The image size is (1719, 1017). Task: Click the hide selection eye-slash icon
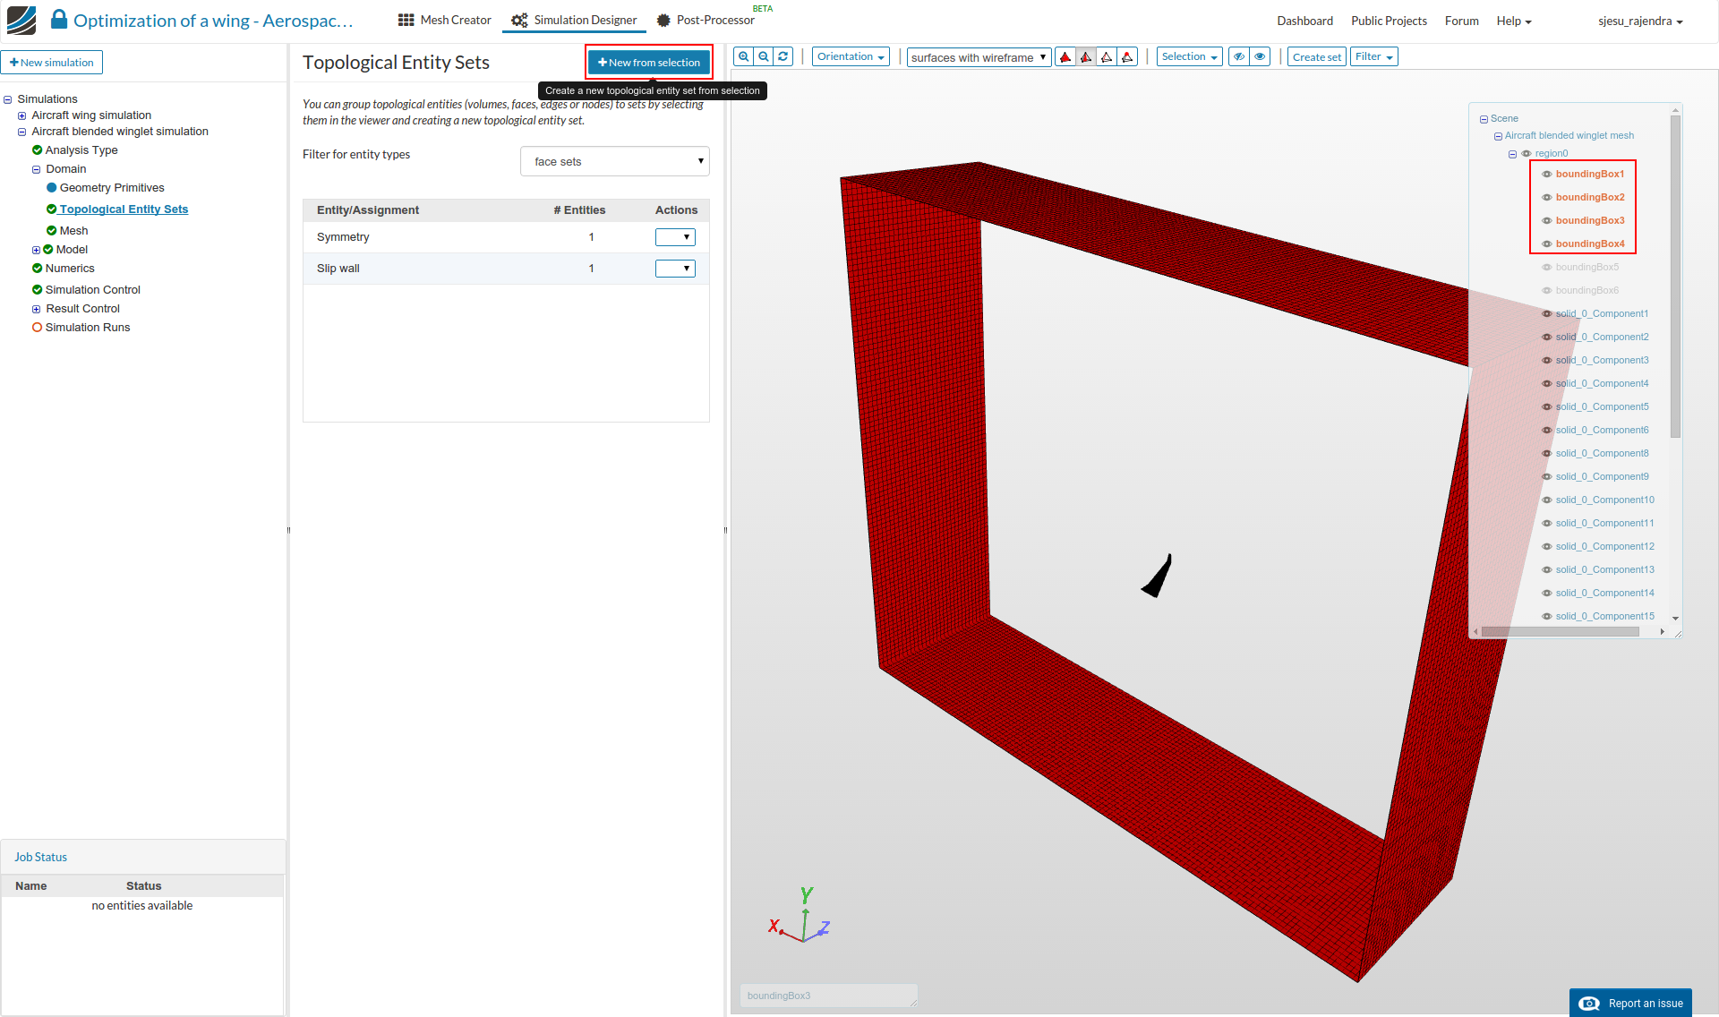(x=1239, y=56)
